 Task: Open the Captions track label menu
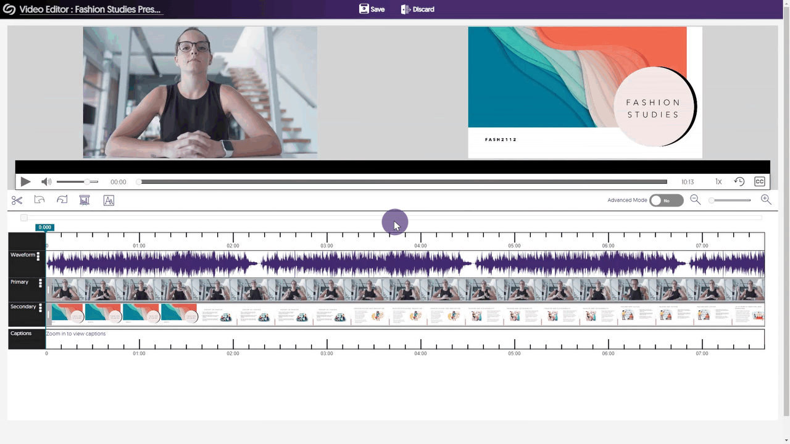click(x=20, y=333)
